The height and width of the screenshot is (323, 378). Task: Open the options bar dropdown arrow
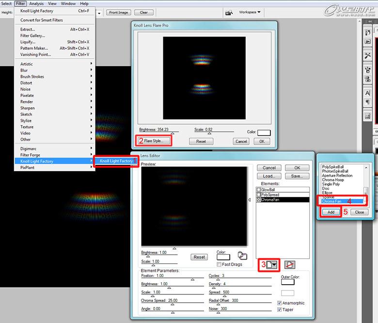(x=99, y=13)
